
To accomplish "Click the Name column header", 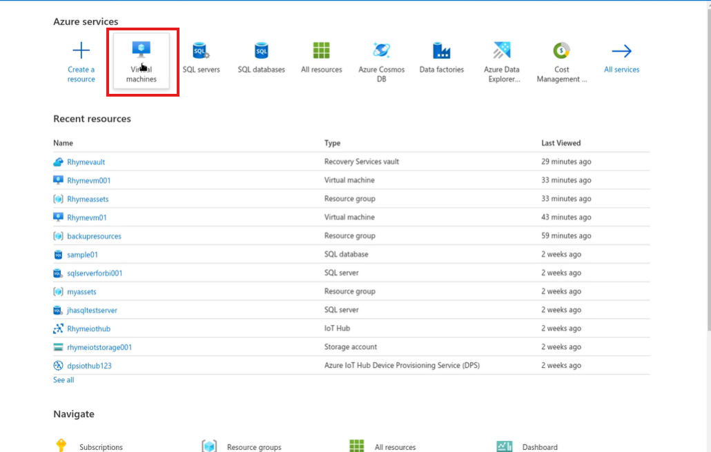I will 63,143.
